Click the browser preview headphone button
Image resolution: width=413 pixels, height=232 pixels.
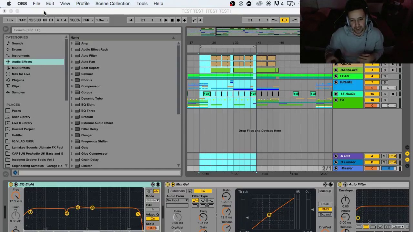pos(15,173)
